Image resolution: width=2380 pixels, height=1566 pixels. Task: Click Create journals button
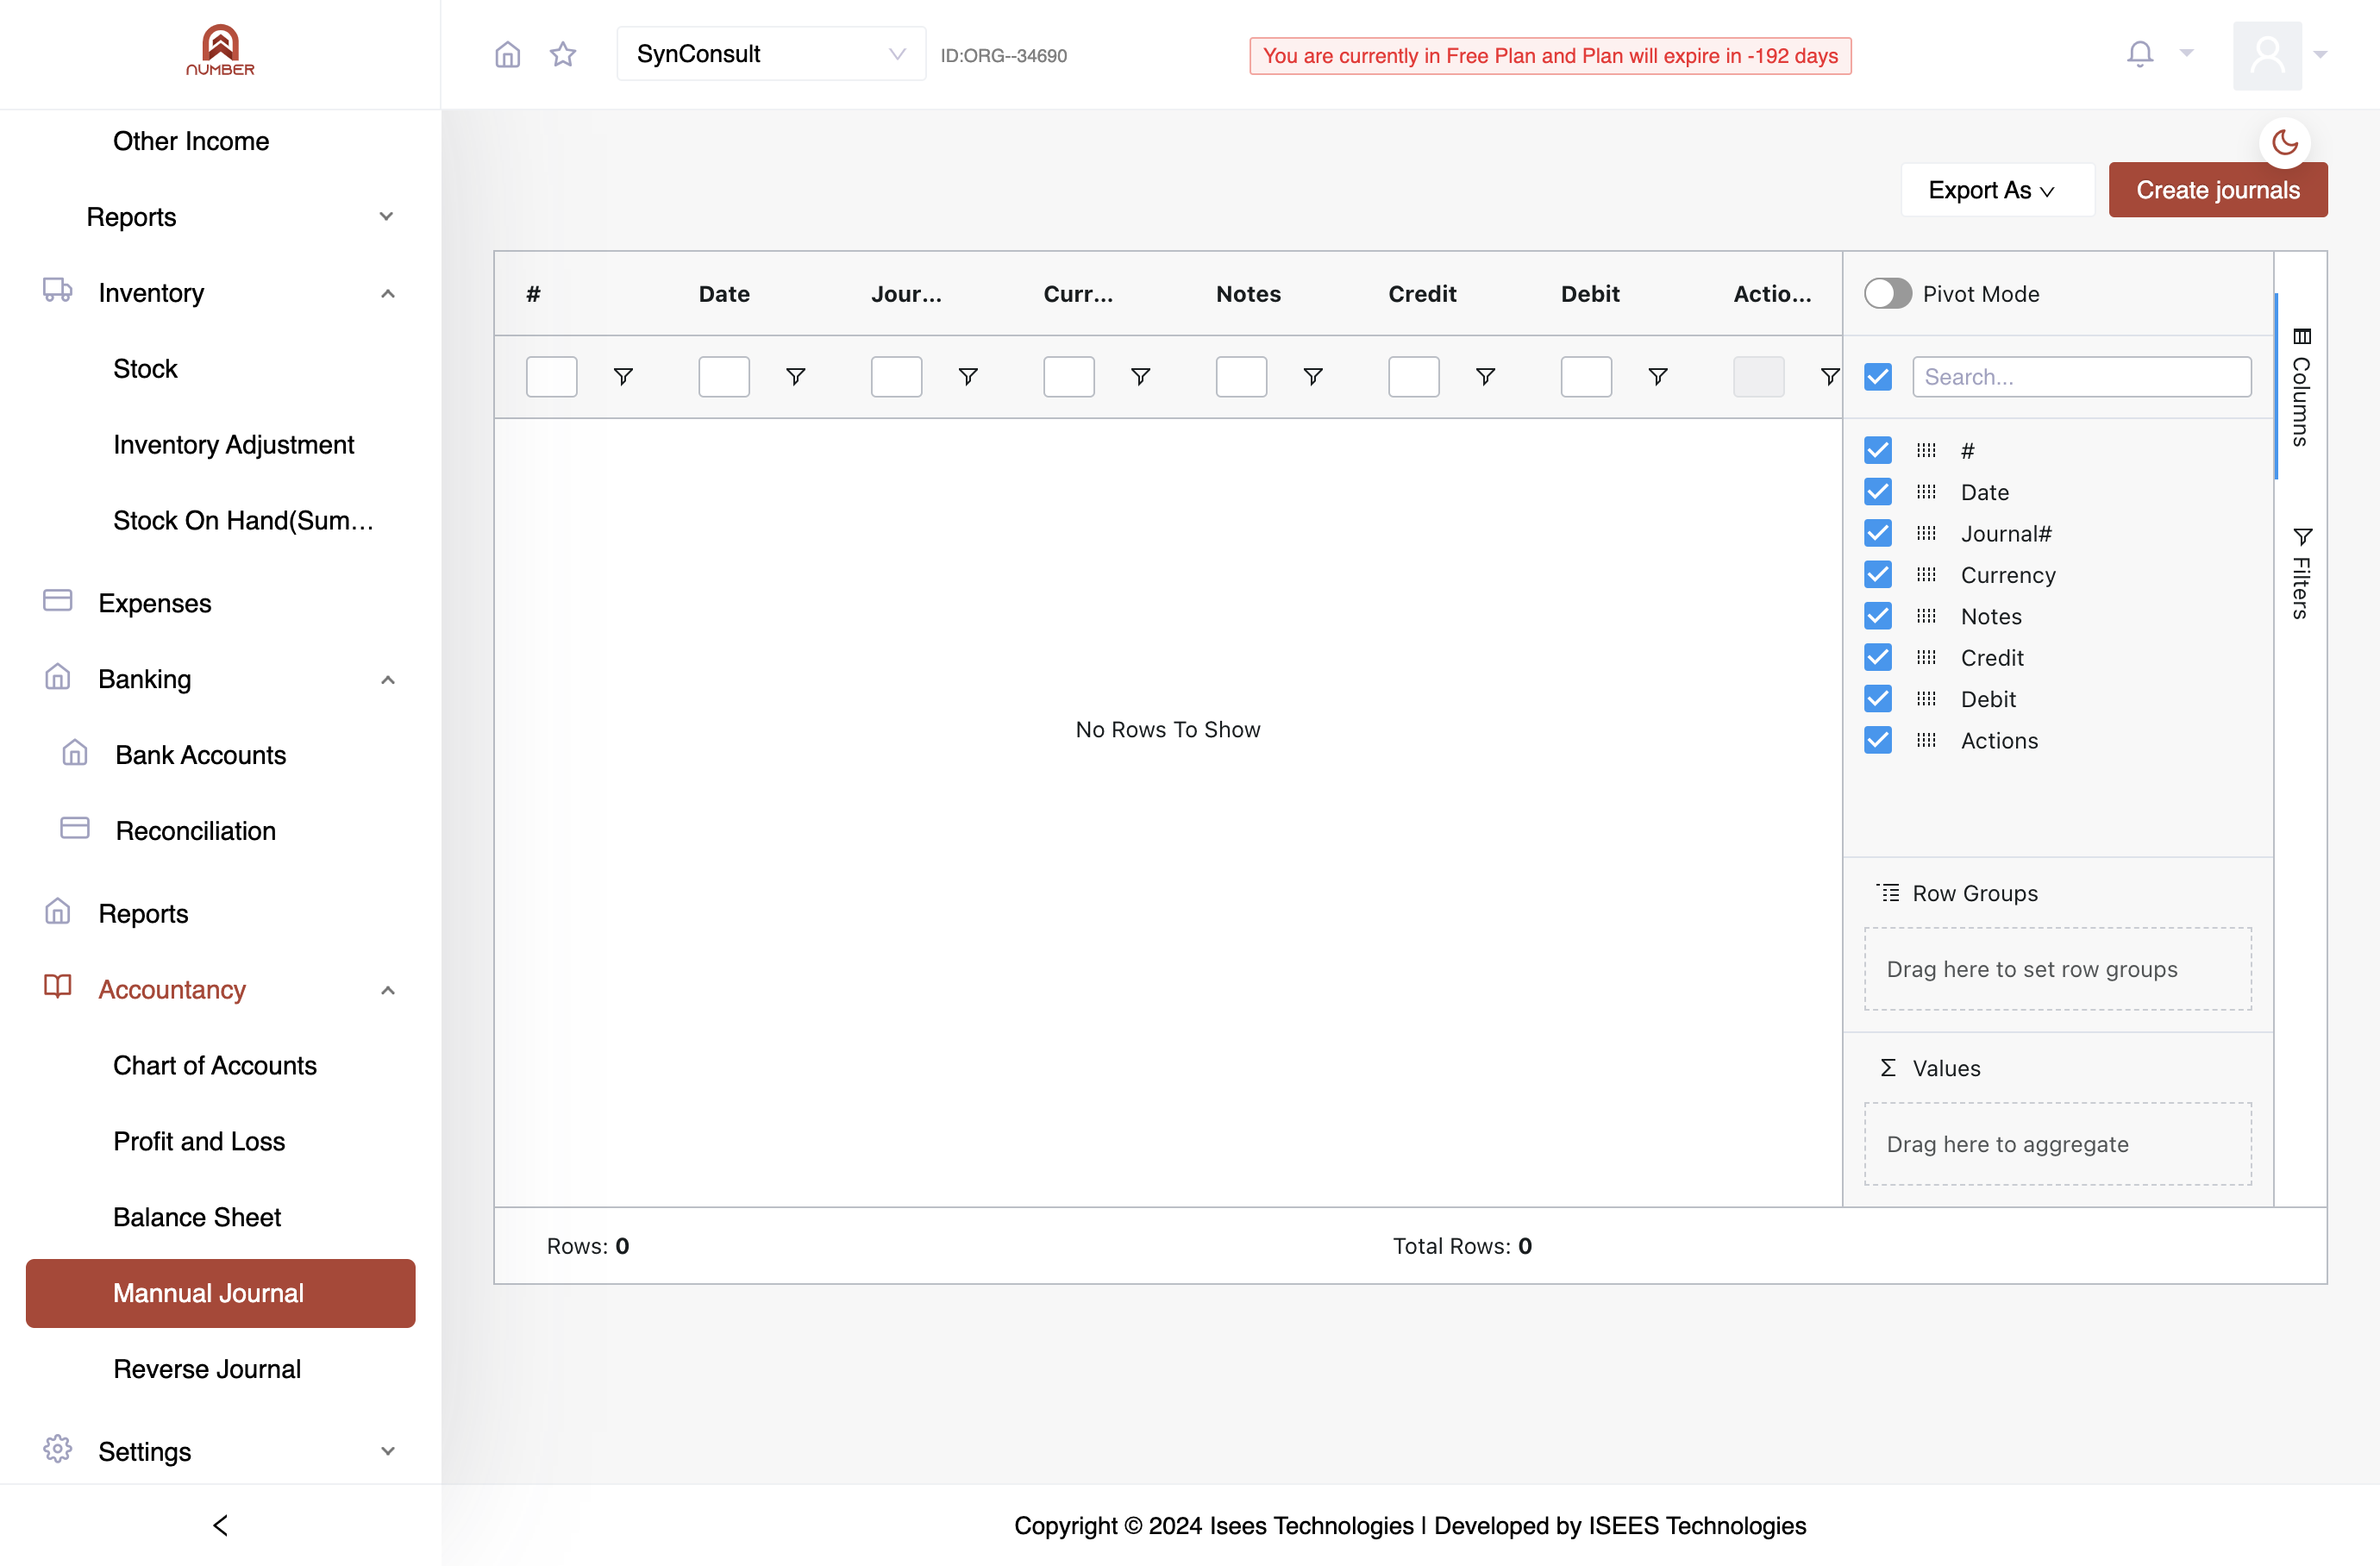click(2218, 190)
